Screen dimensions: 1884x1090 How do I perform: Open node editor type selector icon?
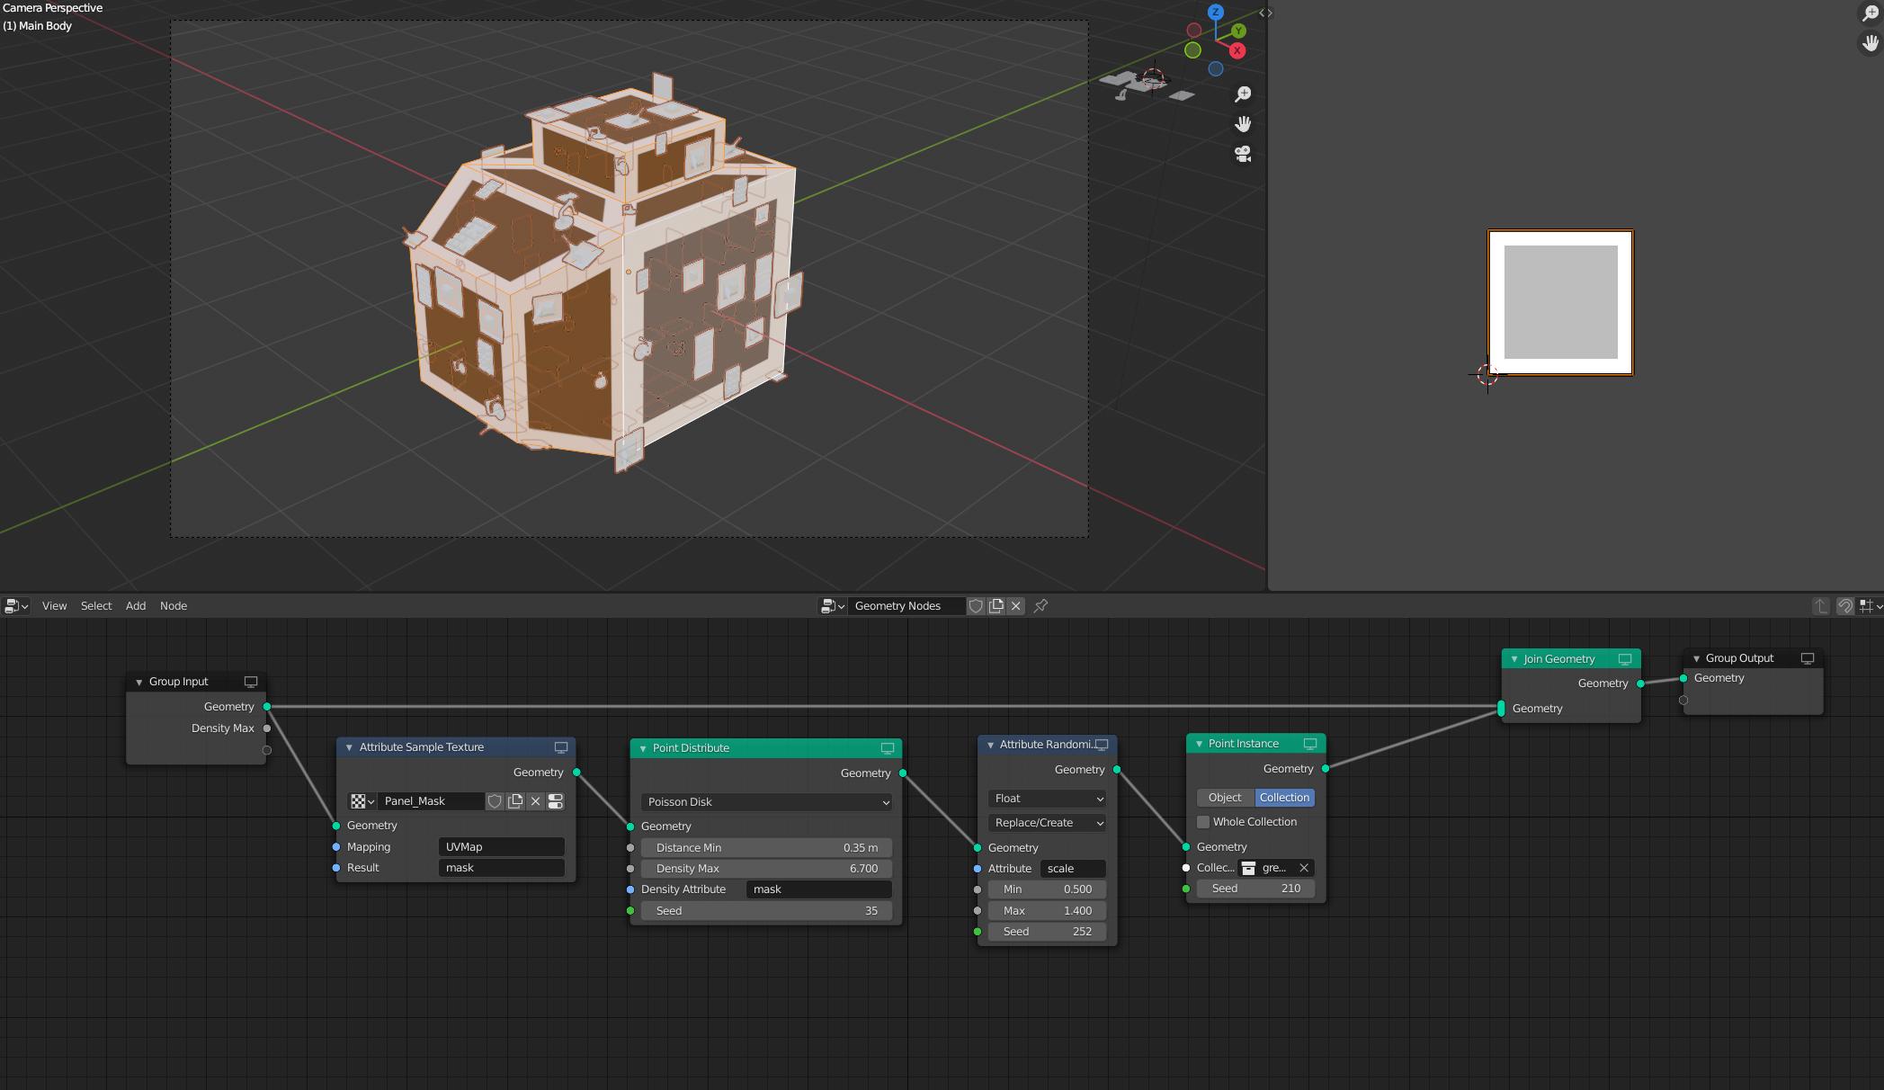tap(16, 606)
